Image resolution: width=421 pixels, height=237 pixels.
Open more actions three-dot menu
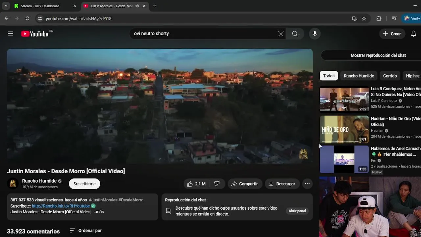[x=307, y=184]
